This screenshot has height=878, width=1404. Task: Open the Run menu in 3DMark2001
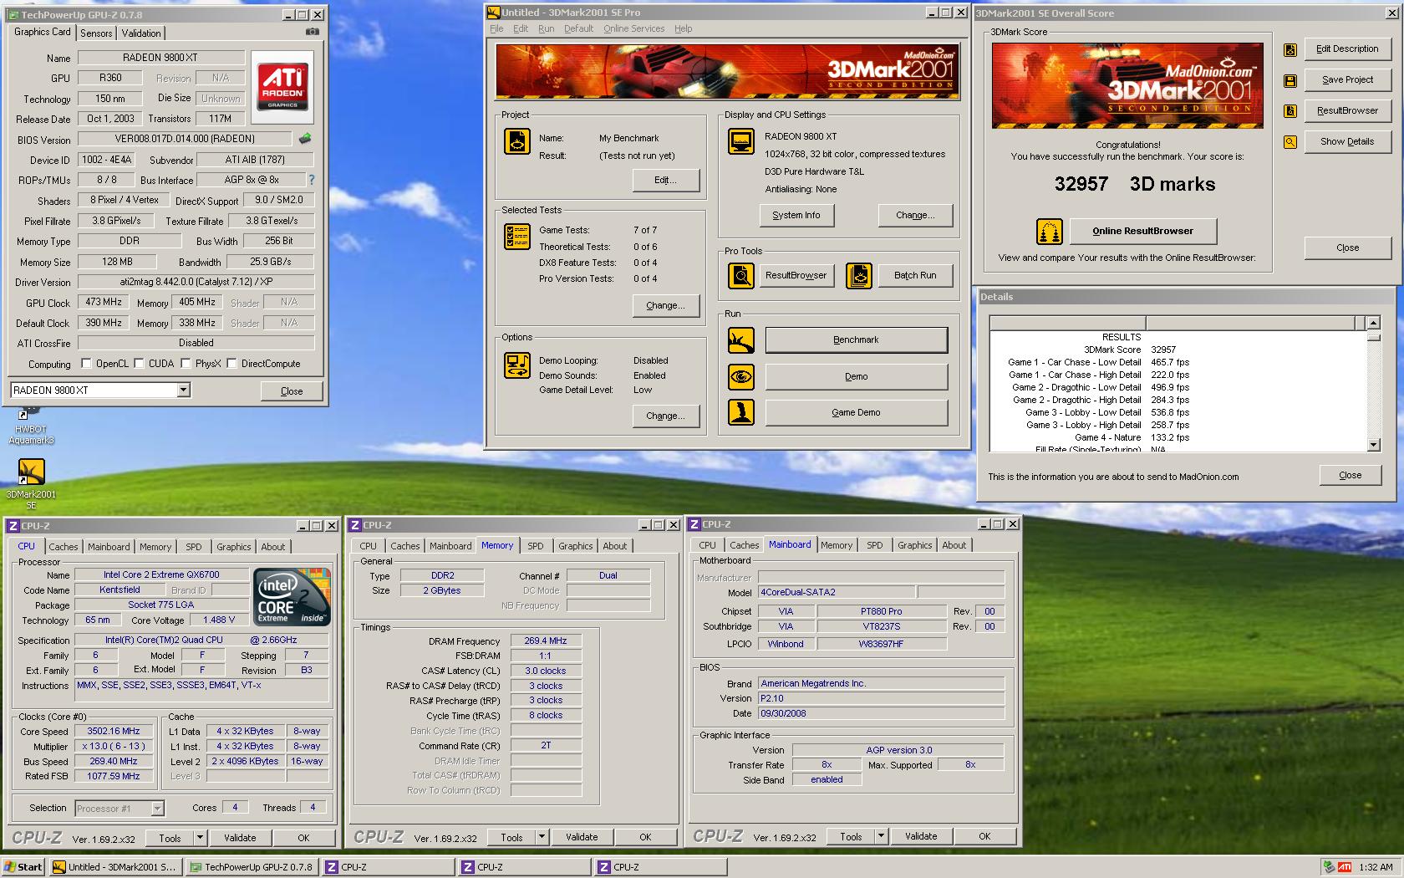pyautogui.click(x=546, y=28)
